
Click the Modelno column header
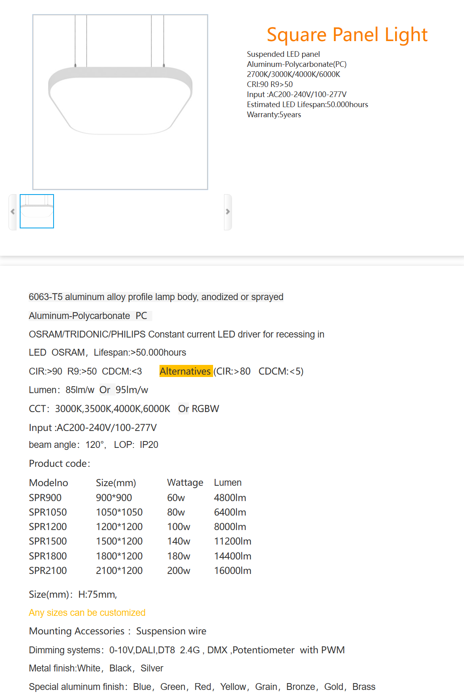(49, 483)
